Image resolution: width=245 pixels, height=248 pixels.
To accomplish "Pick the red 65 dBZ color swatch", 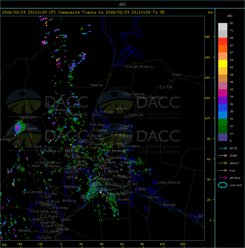I will pos(223,41).
